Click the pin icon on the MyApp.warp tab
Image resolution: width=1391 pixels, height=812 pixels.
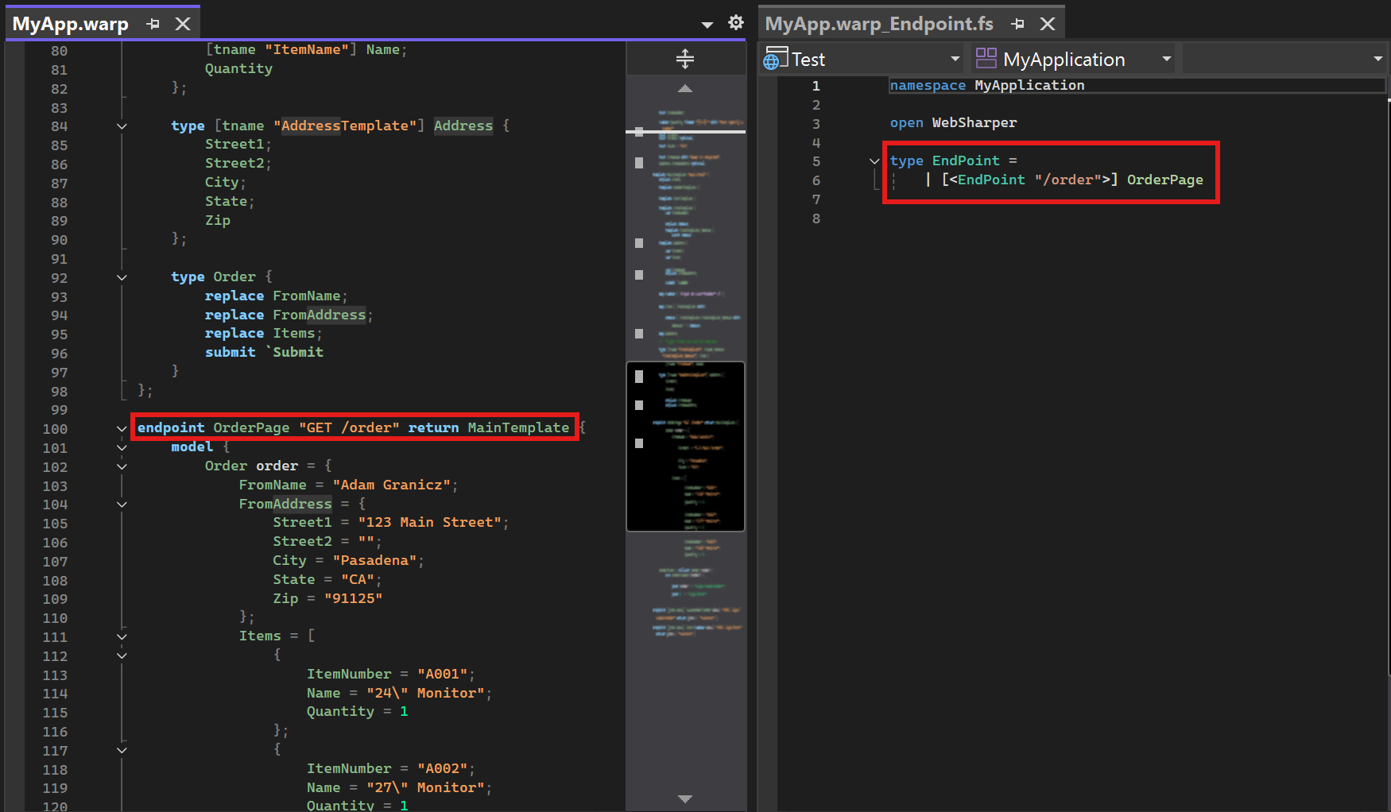(153, 23)
